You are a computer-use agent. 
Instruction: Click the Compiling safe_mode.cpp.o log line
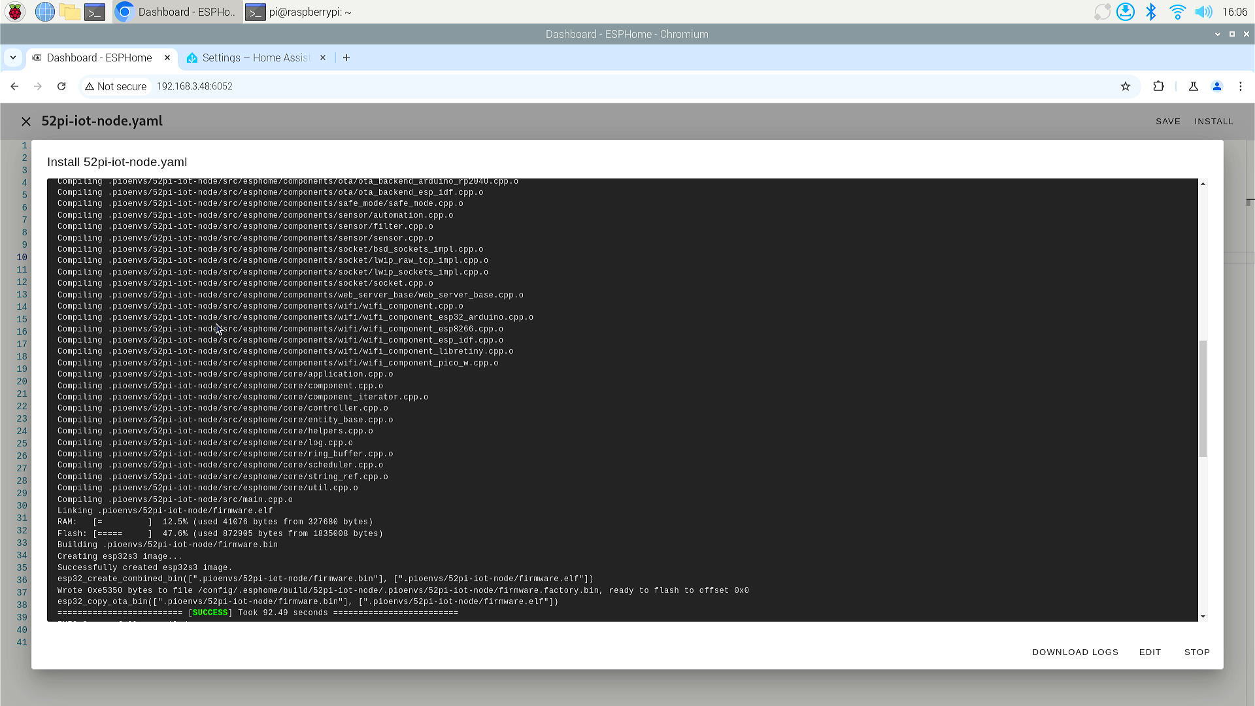260,204
